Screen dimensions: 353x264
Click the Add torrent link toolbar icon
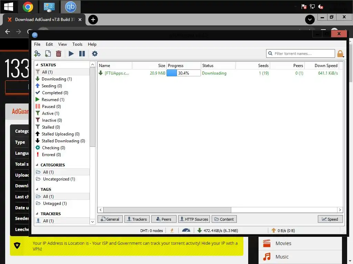pos(37,54)
